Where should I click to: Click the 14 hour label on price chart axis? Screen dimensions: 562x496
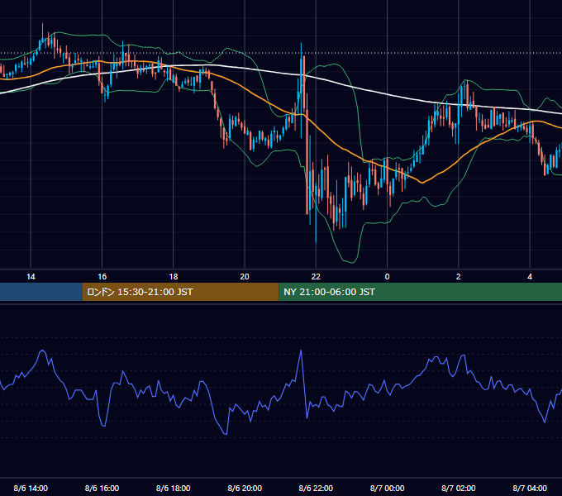(31, 277)
